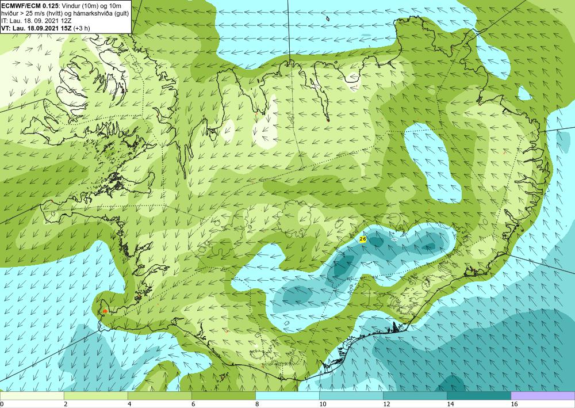Click the yellow 26 gust marker
This screenshot has height=408, width=575.
click(x=363, y=239)
